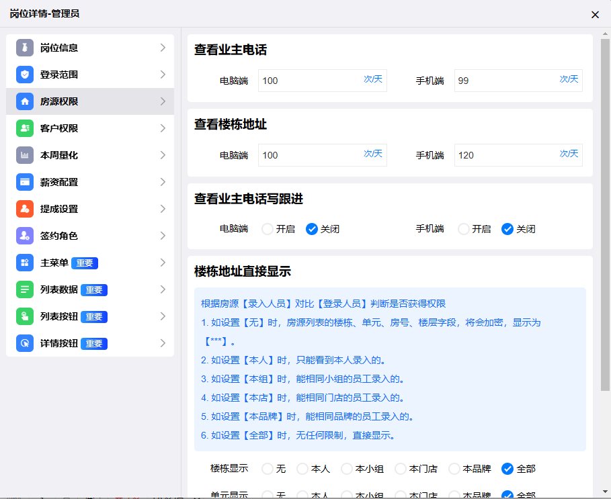The width and height of the screenshot is (611, 499).
Task: Expand the 详情按钮 chevron arrow
Action: tap(163, 343)
